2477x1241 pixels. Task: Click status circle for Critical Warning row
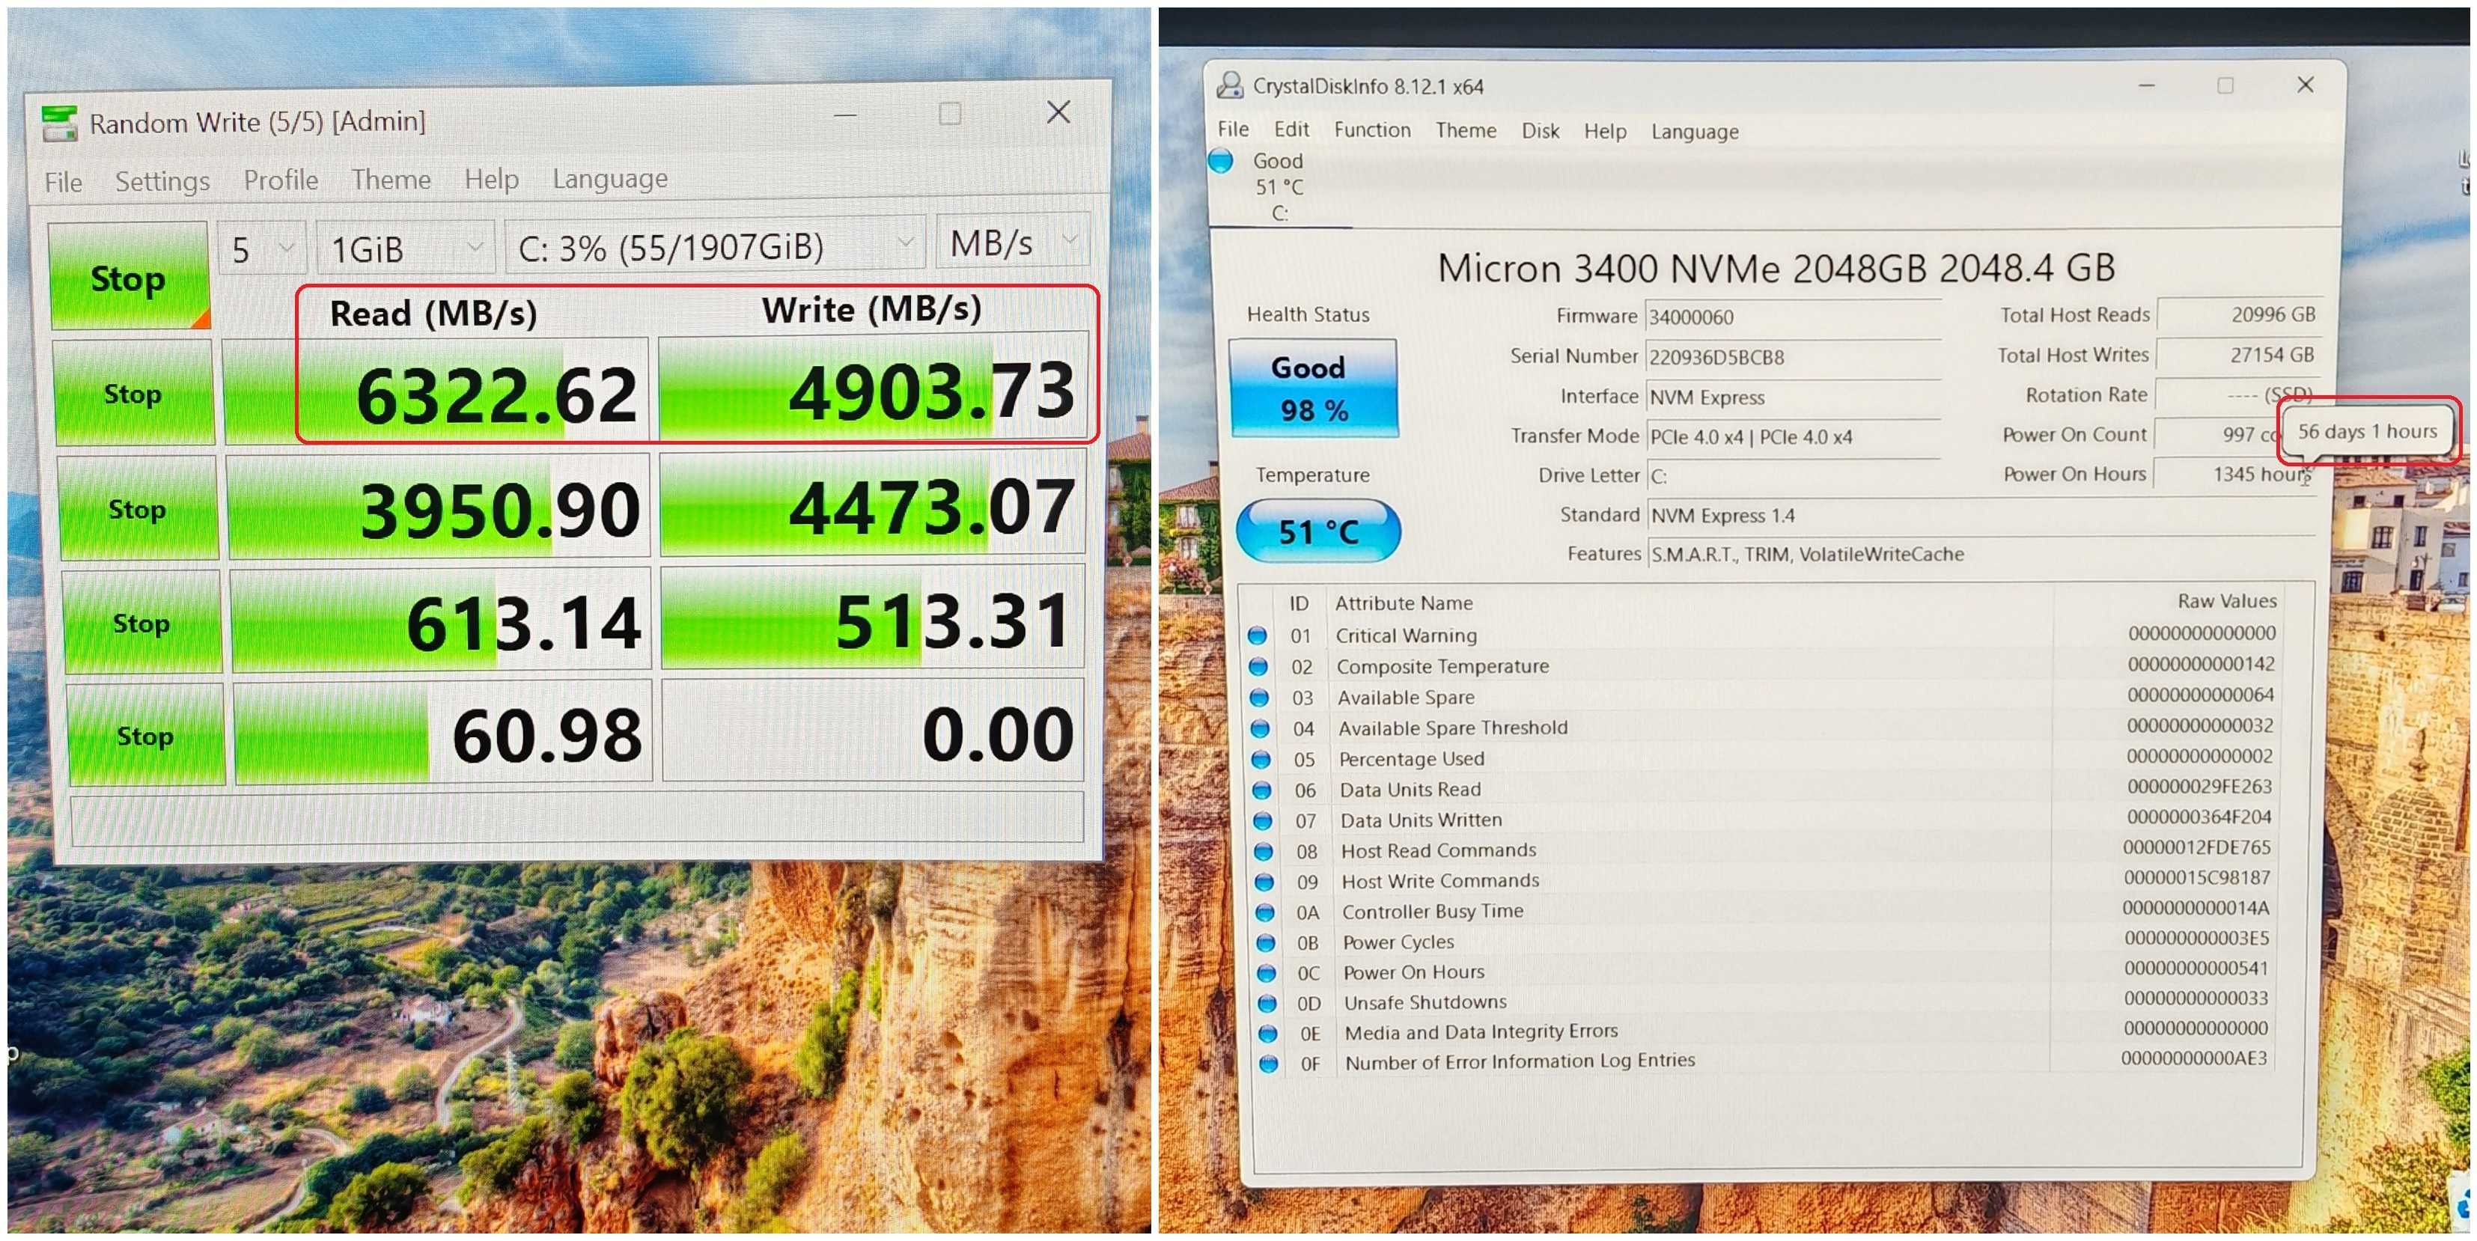pyautogui.click(x=1257, y=635)
